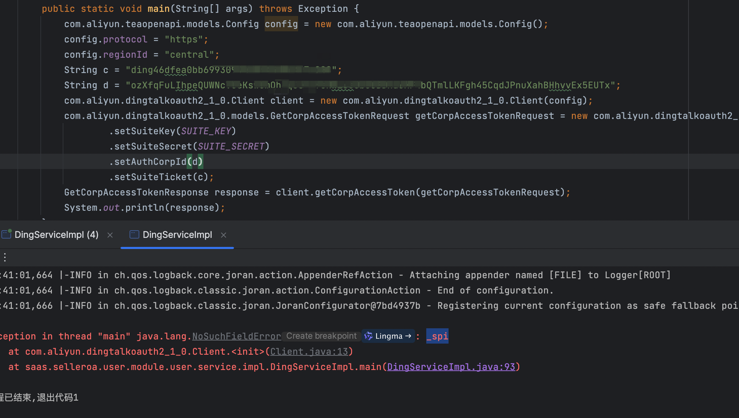The width and height of the screenshot is (739, 418).
Task: Open the console more-options menu (three dots)
Action: (x=5, y=257)
